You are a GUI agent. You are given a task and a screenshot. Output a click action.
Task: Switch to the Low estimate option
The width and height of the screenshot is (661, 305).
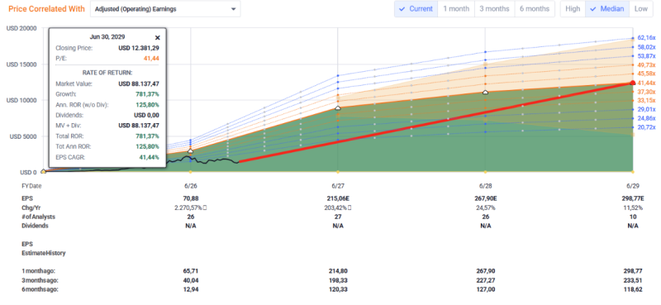[x=641, y=9]
